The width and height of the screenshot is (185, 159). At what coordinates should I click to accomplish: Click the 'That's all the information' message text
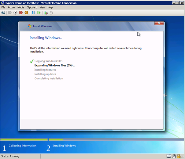pos(86,50)
